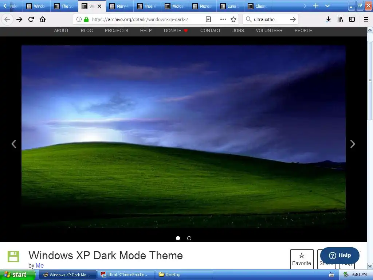
Task: Switch to the Luna tab
Action: (x=230, y=6)
